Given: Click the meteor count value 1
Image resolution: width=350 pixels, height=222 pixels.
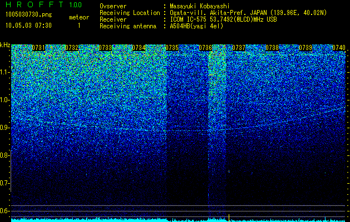Looking at the screenshot, I should pyautogui.click(x=79, y=26).
